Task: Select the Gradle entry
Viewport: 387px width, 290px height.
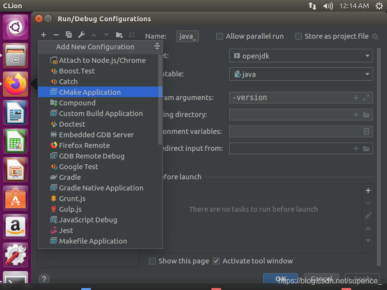Action: [100, 177]
